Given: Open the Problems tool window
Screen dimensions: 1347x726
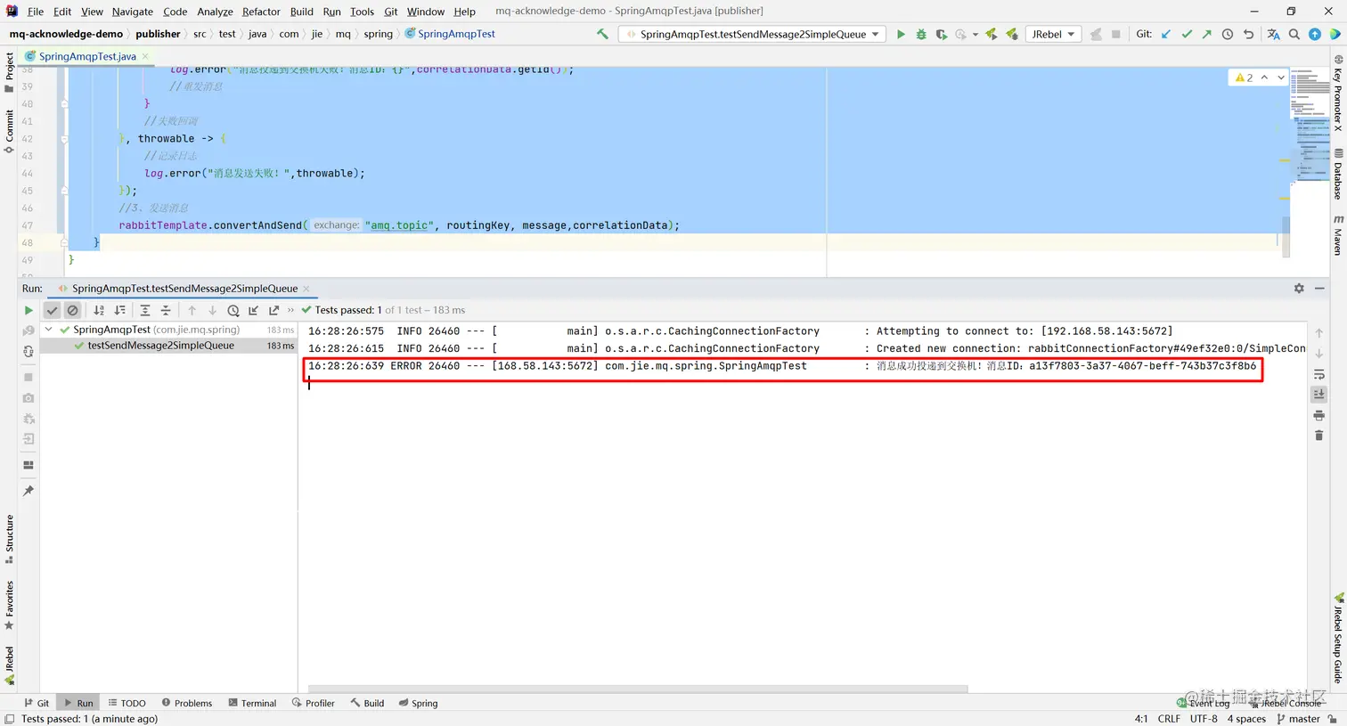Looking at the screenshot, I should click(186, 703).
